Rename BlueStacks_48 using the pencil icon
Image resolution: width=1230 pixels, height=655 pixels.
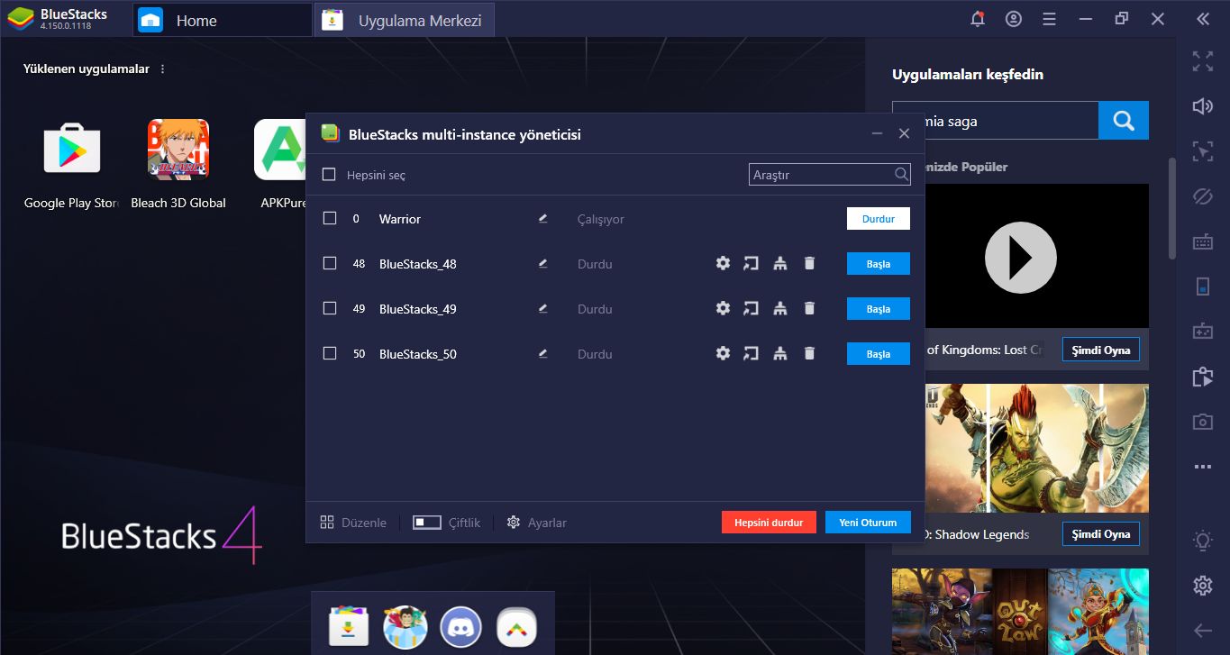pos(542,263)
